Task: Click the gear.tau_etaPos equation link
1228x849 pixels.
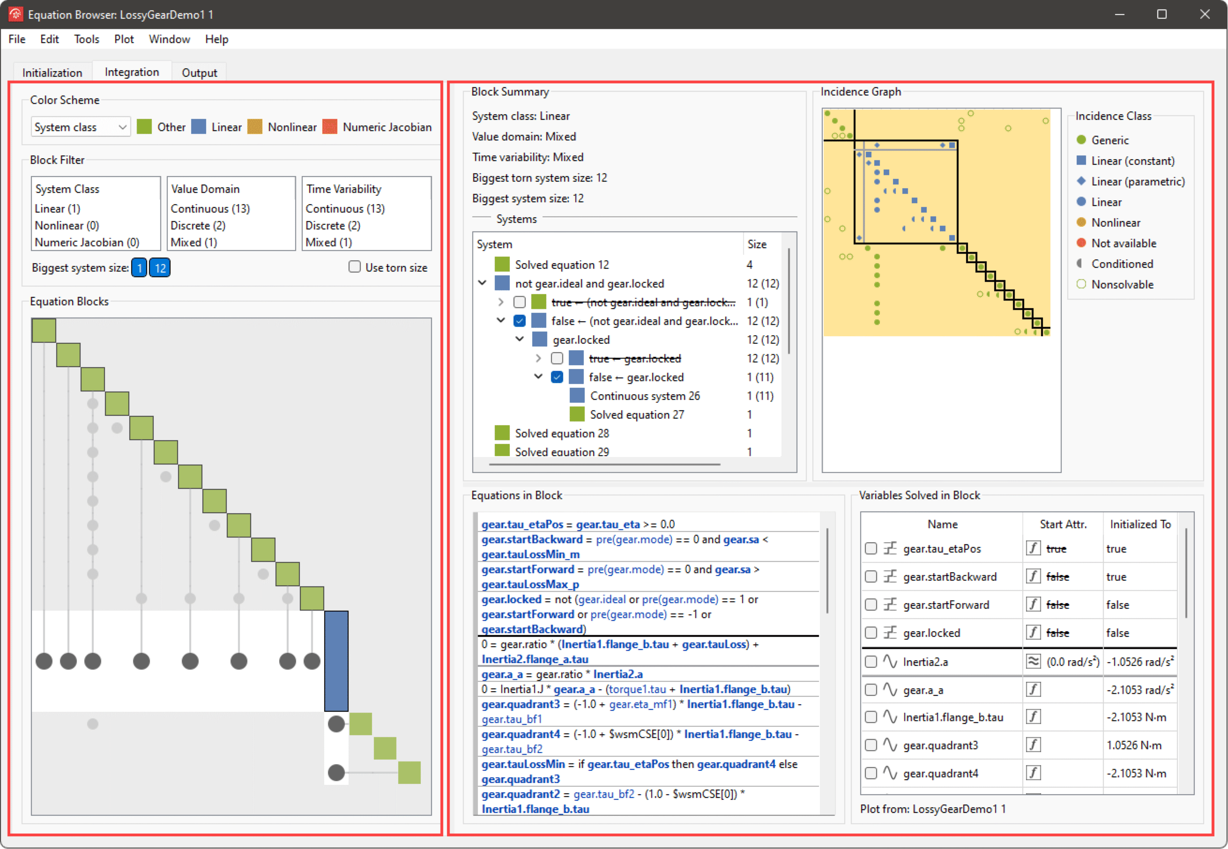Action: 522,524
